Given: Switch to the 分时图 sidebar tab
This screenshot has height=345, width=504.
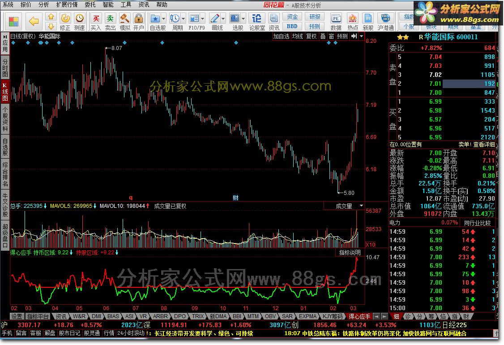Looking at the screenshot, I should [x=5, y=68].
